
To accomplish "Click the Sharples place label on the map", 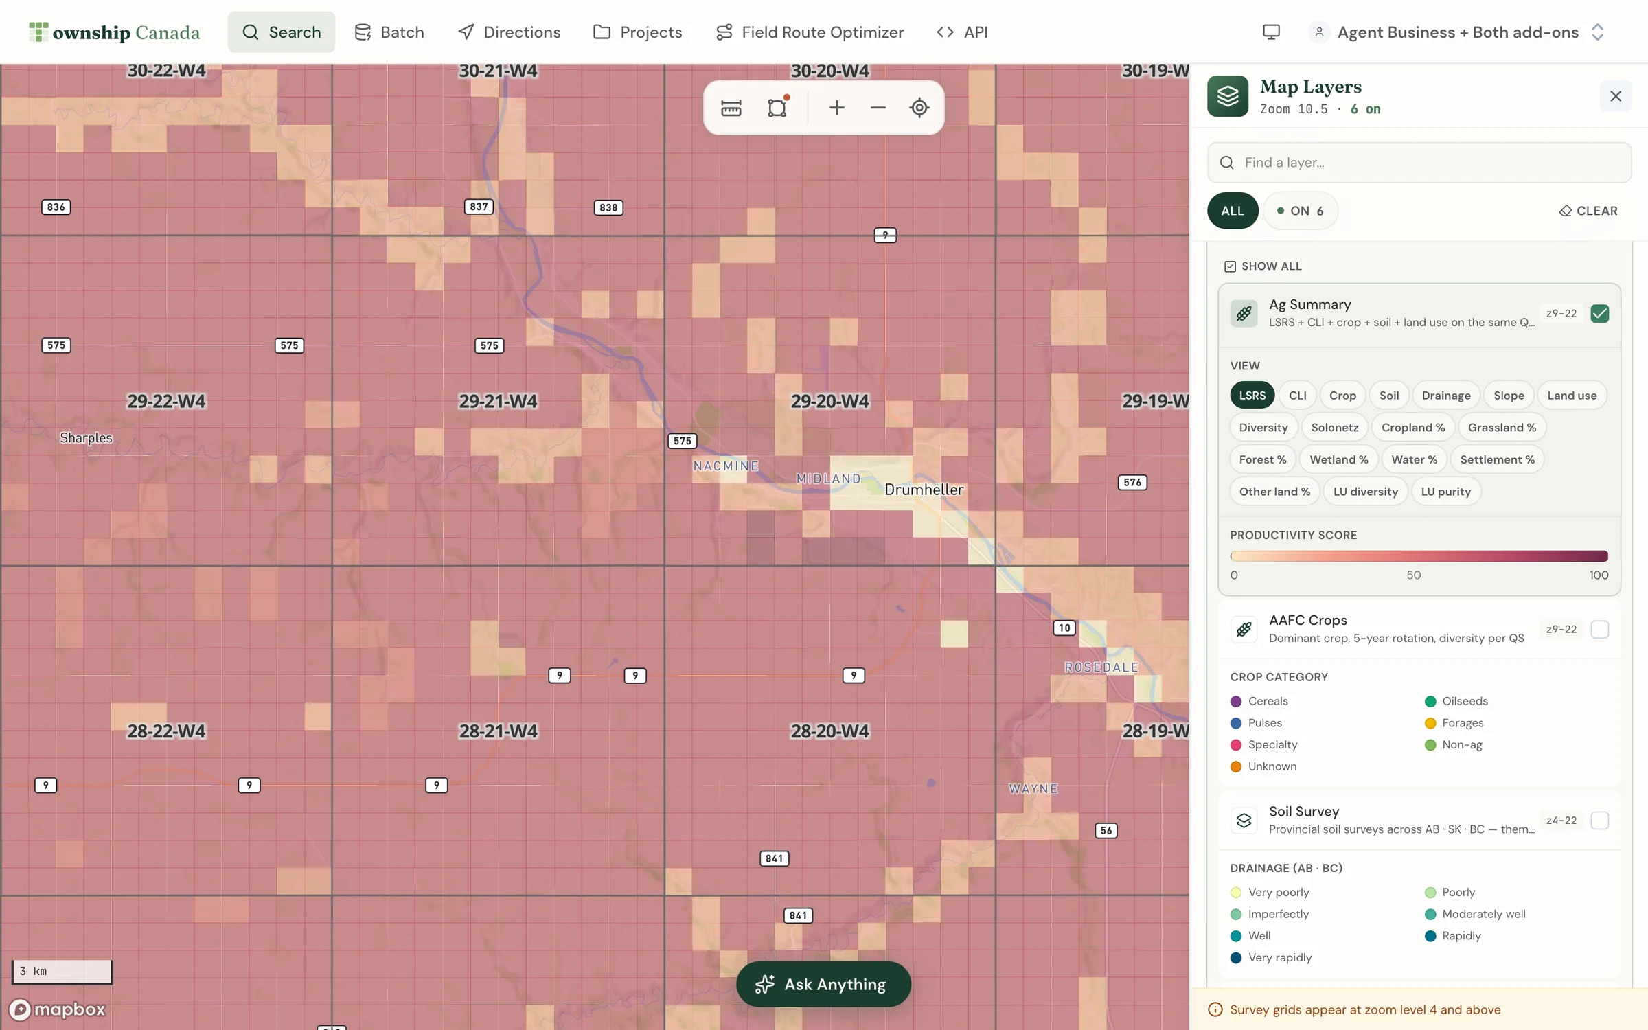I will (x=86, y=437).
